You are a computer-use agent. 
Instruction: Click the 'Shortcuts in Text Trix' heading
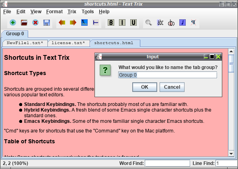point(37,57)
